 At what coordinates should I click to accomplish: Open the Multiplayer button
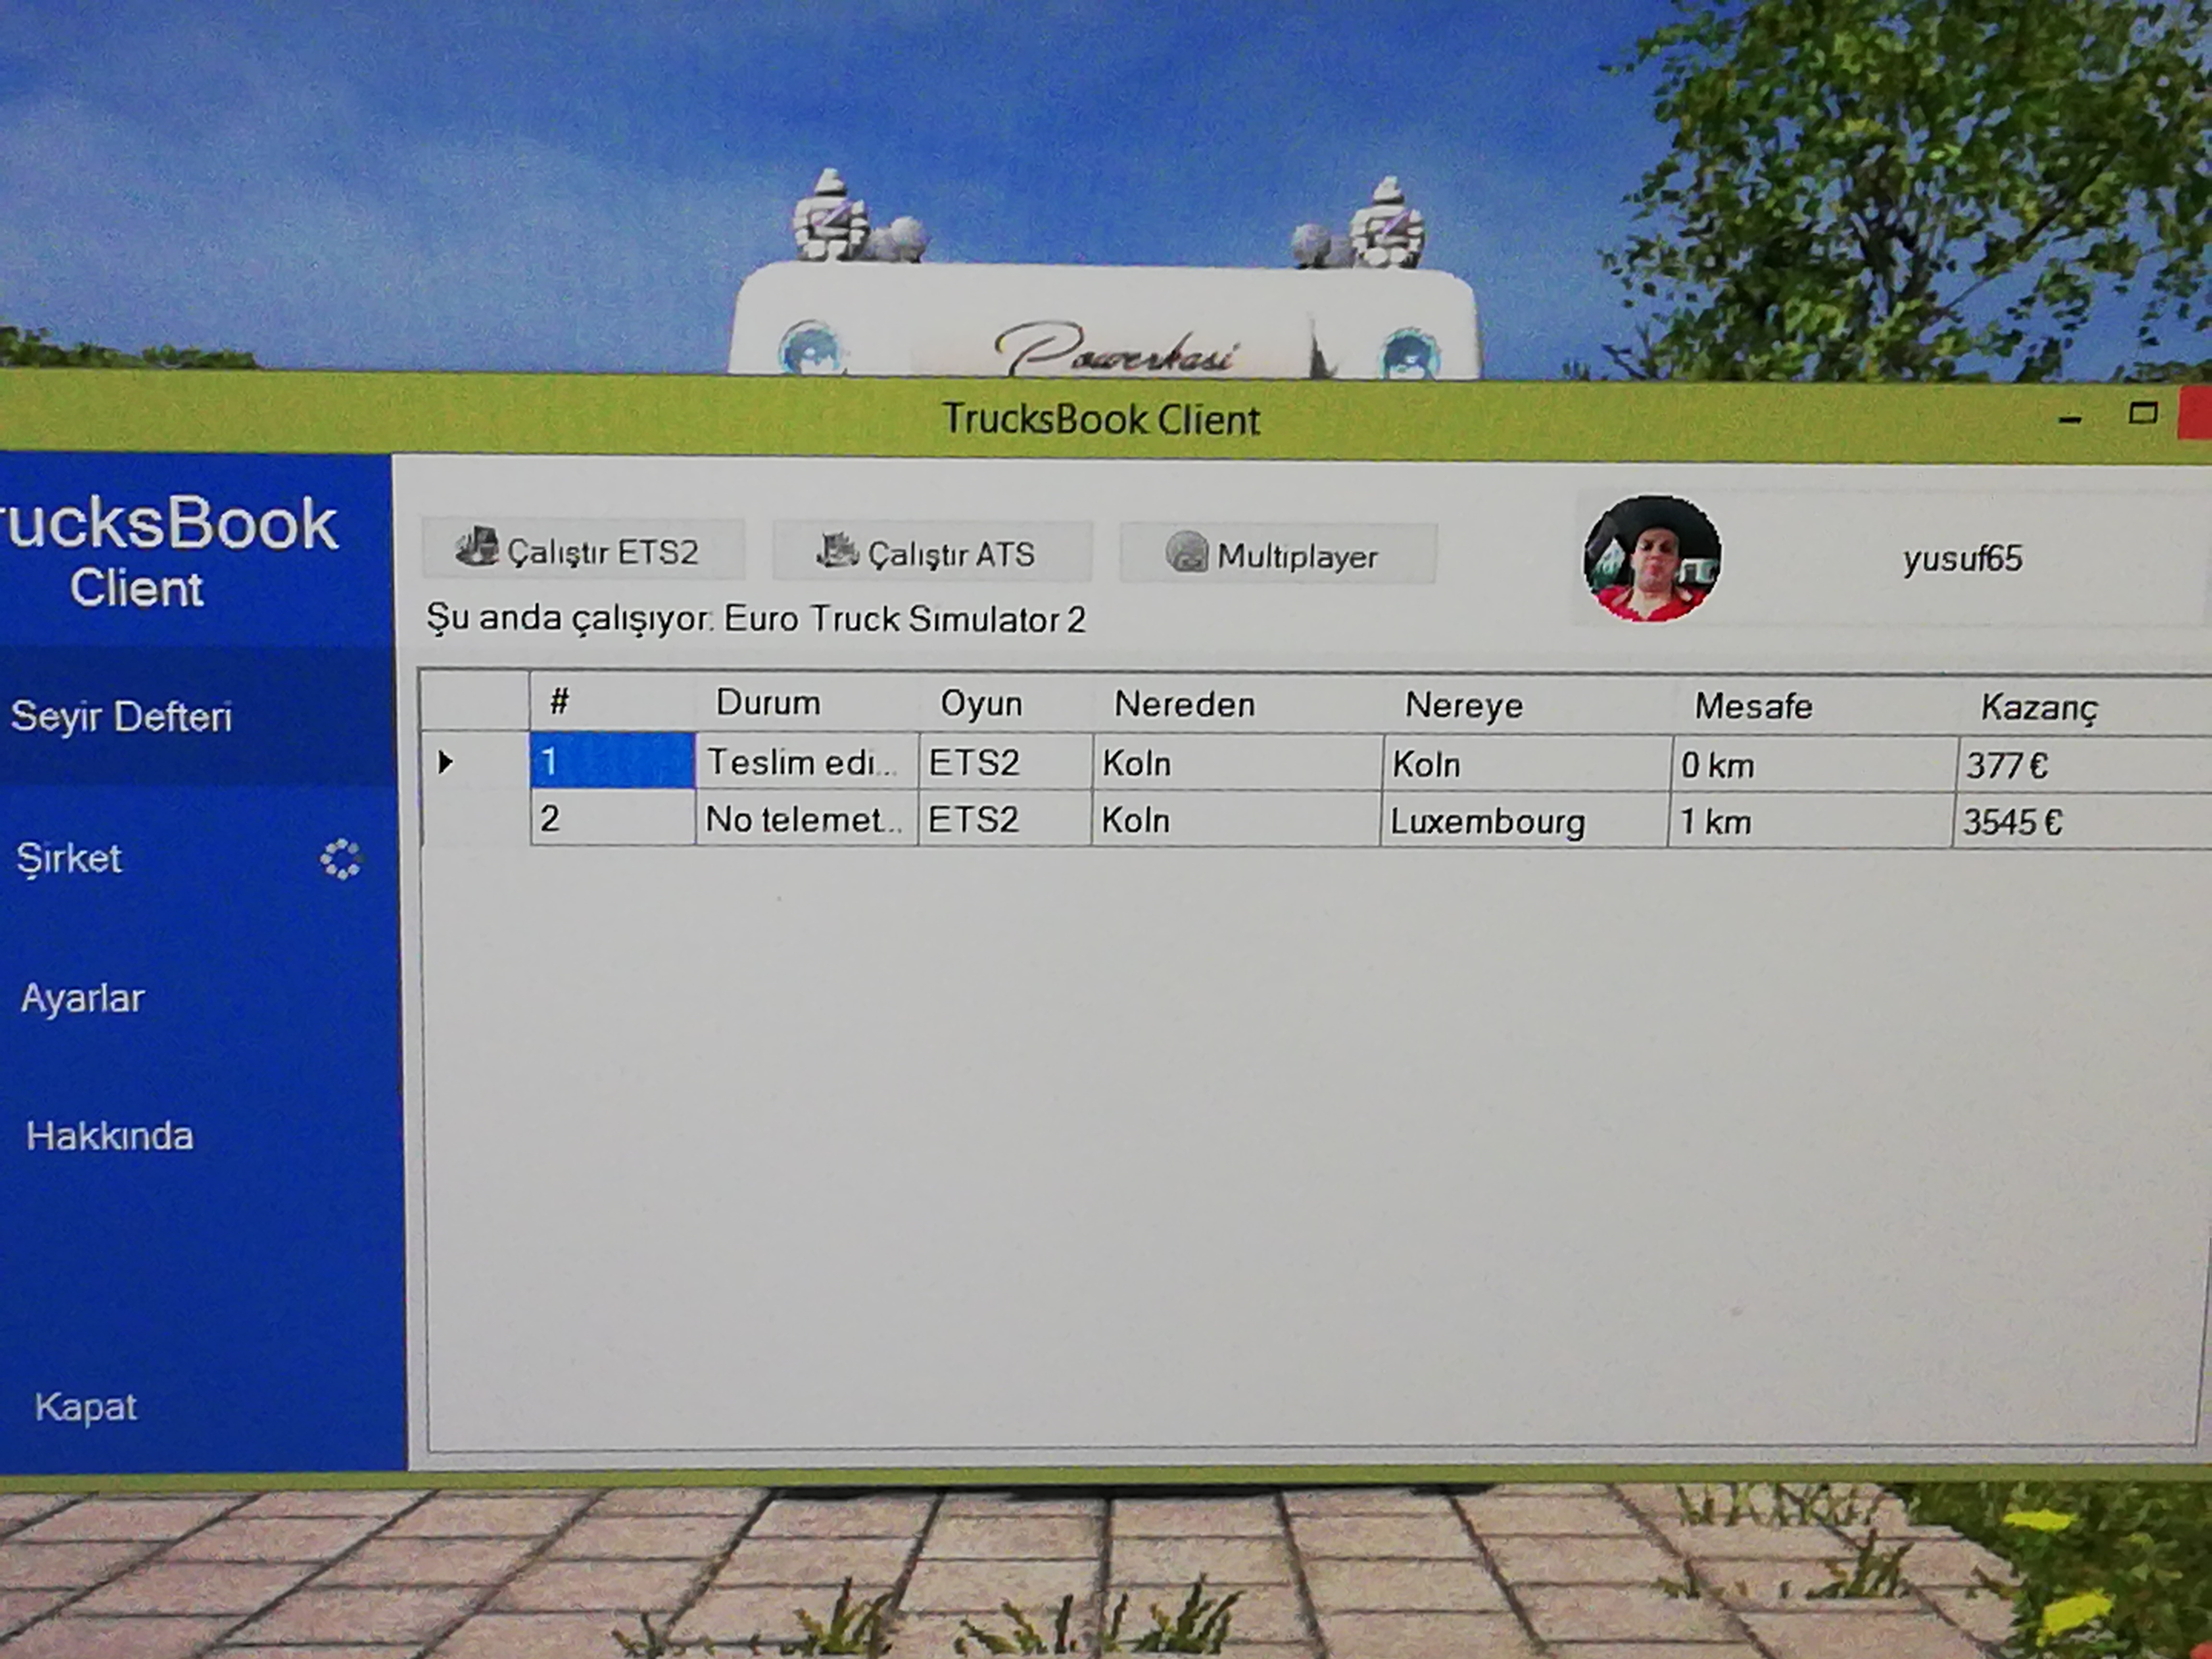tap(1278, 553)
